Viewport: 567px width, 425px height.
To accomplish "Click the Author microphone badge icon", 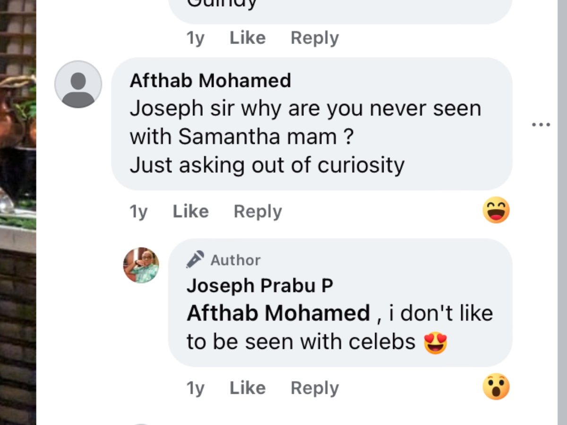I will coord(195,260).
